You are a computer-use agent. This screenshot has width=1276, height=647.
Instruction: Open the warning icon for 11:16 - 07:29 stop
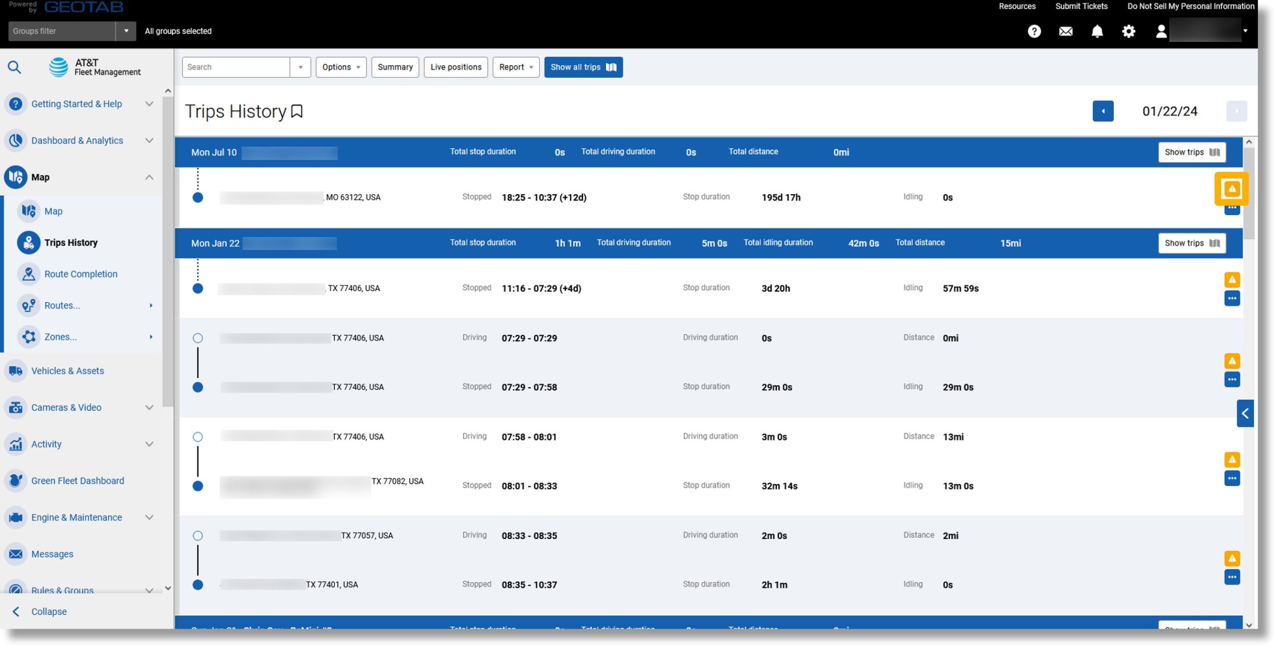[x=1232, y=279]
